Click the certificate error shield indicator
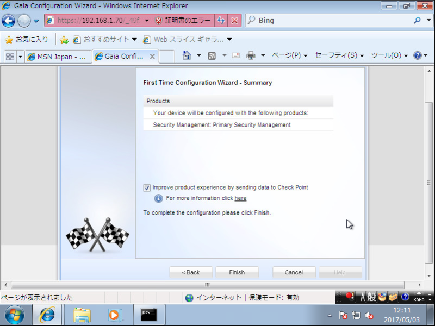This screenshot has height=326, width=435. tap(183, 21)
